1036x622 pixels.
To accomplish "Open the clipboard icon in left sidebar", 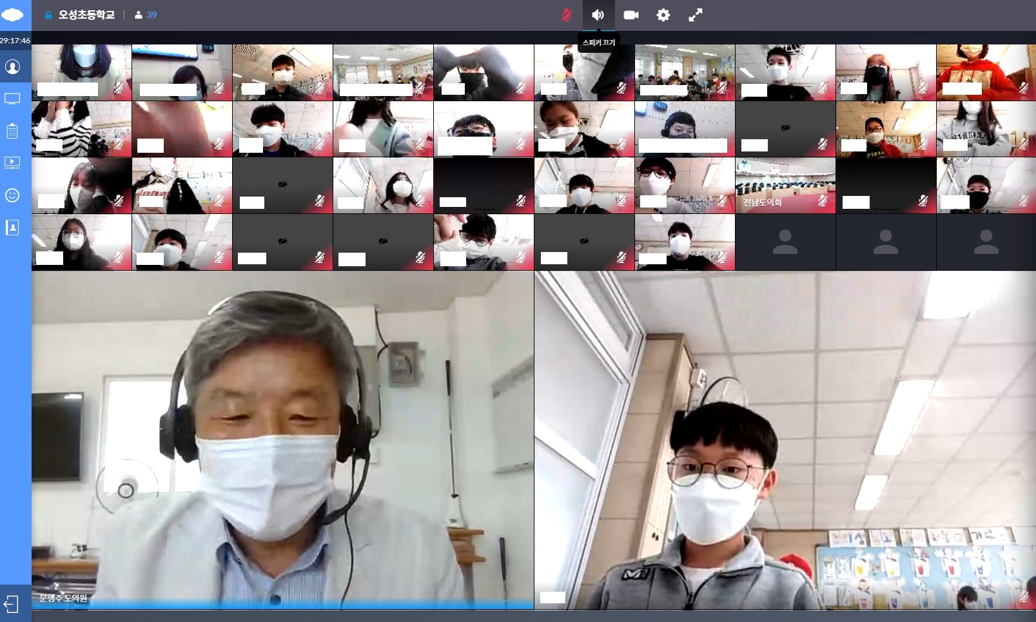I will pyautogui.click(x=12, y=131).
